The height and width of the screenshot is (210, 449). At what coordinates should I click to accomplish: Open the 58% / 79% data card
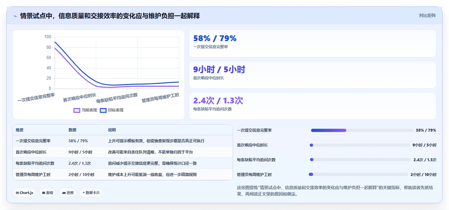(x=313, y=43)
